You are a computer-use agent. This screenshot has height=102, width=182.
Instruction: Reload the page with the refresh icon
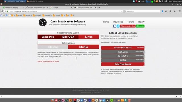click(x=121, y=11)
